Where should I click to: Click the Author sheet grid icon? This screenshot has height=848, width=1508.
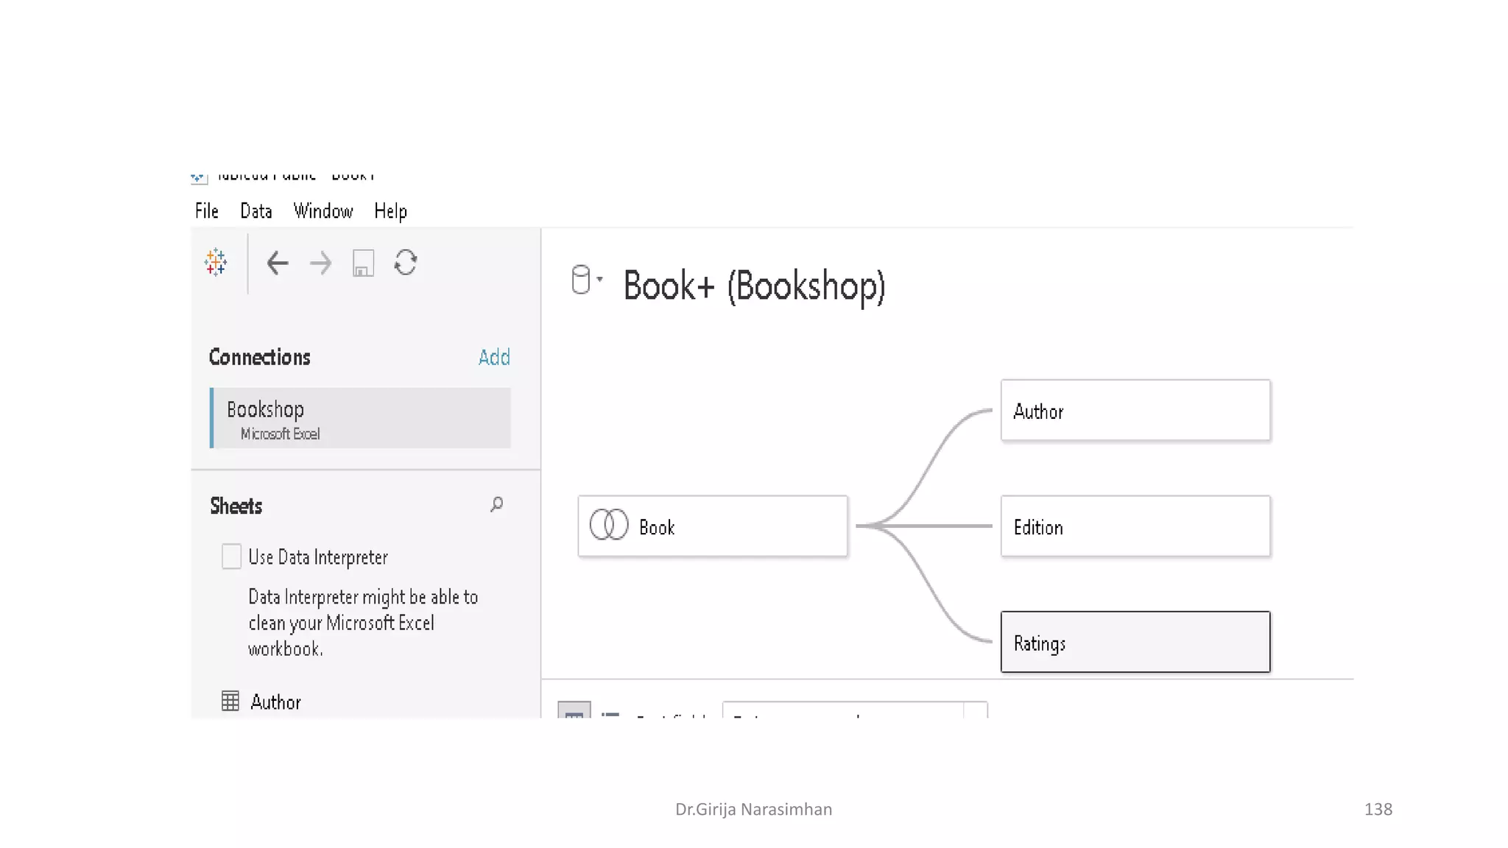tap(230, 701)
